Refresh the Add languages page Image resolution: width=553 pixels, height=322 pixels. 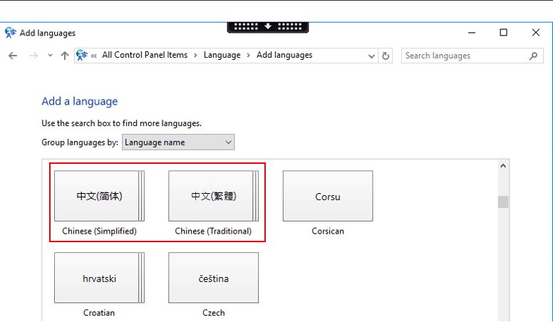(x=386, y=56)
